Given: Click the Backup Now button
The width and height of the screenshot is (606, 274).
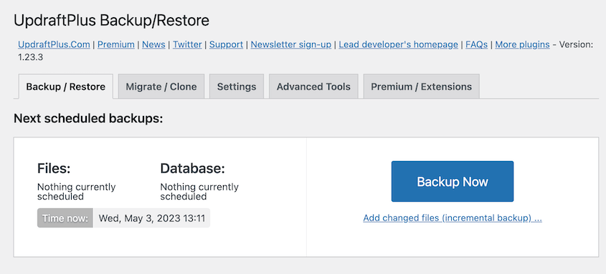Looking at the screenshot, I should click(x=453, y=182).
